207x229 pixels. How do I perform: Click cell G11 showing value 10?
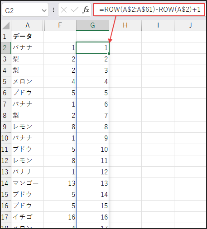point(92,150)
